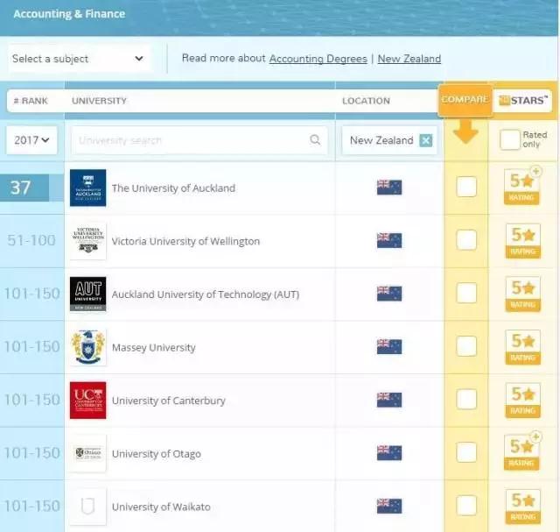Image resolution: width=560 pixels, height=532 pixels.
Task: Click the University search input field
Action: click(x=191, y=140)
